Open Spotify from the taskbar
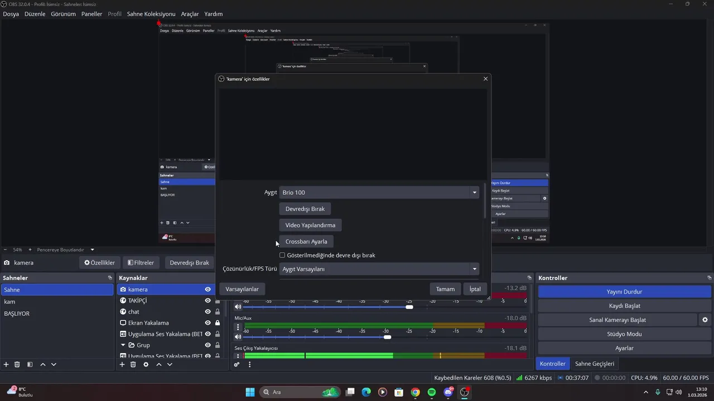The width and height of the screenshot is (714, 401). (432, 392)
